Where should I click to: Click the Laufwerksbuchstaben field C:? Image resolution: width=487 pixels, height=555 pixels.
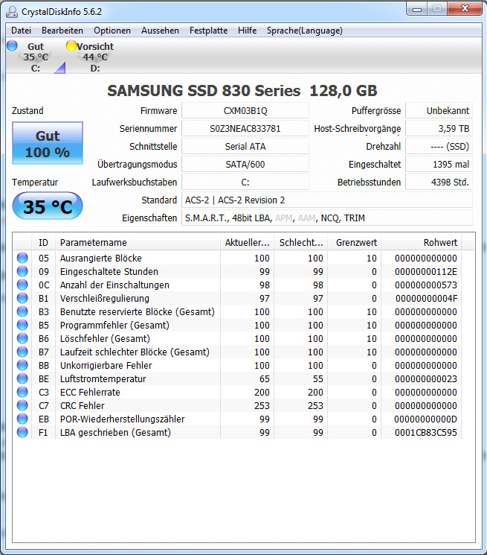245,183
